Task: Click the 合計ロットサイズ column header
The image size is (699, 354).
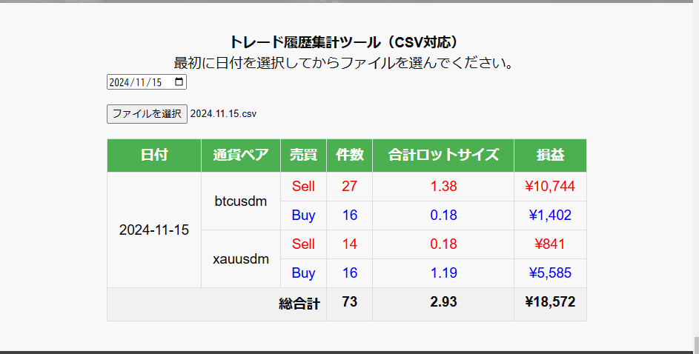Action: pyautogui.click(x=443, y=156)
